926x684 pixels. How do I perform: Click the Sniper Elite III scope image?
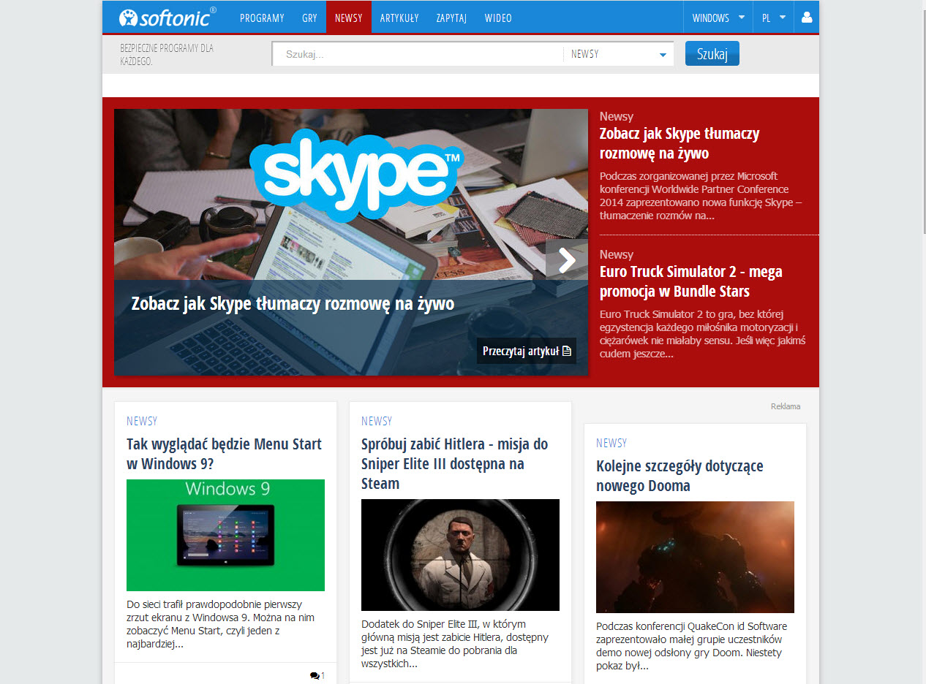(460, 555)
